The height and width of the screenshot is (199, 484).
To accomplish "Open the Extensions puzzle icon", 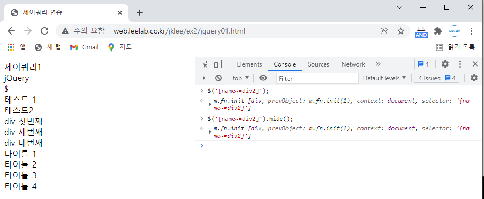I will click(x=437, y=31).
